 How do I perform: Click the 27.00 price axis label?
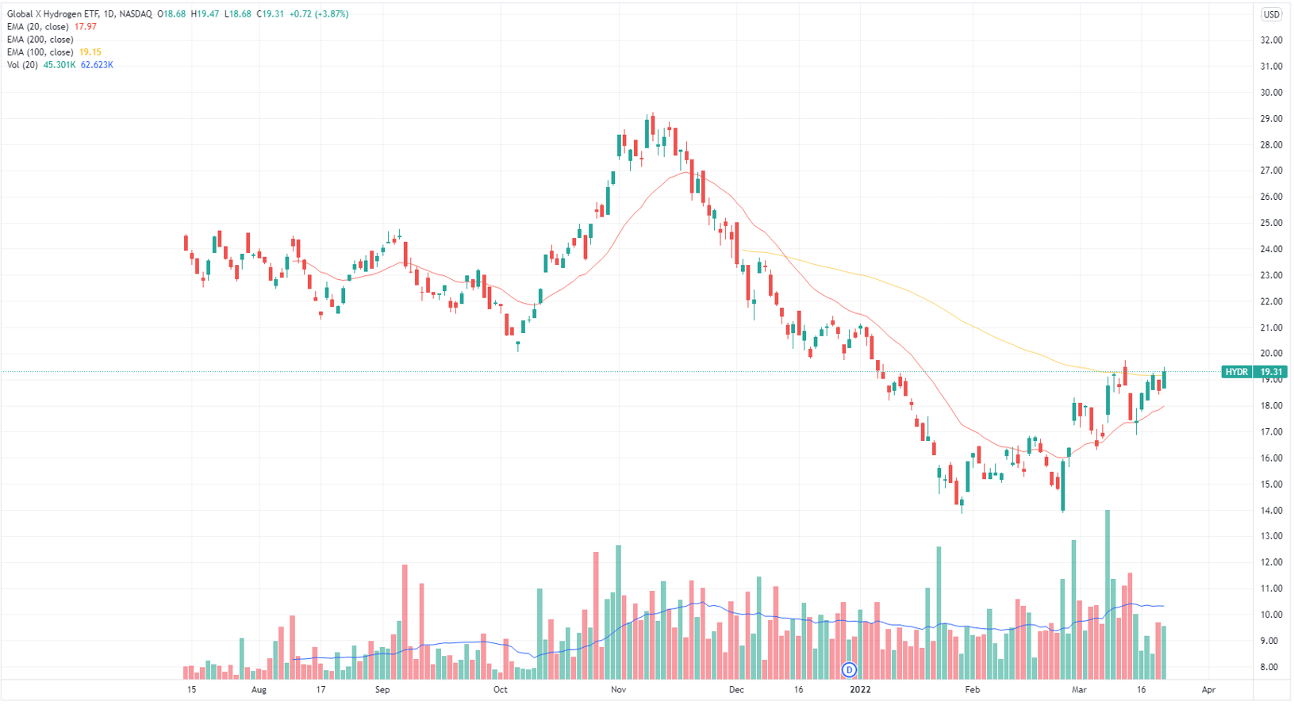click(x=1271, y=171)
